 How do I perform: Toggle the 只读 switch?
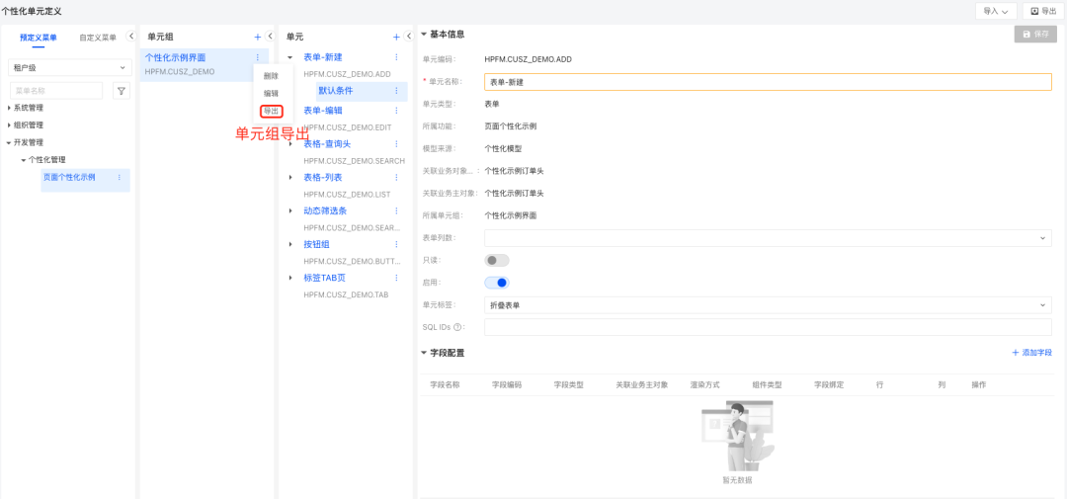tap(496, 260)
